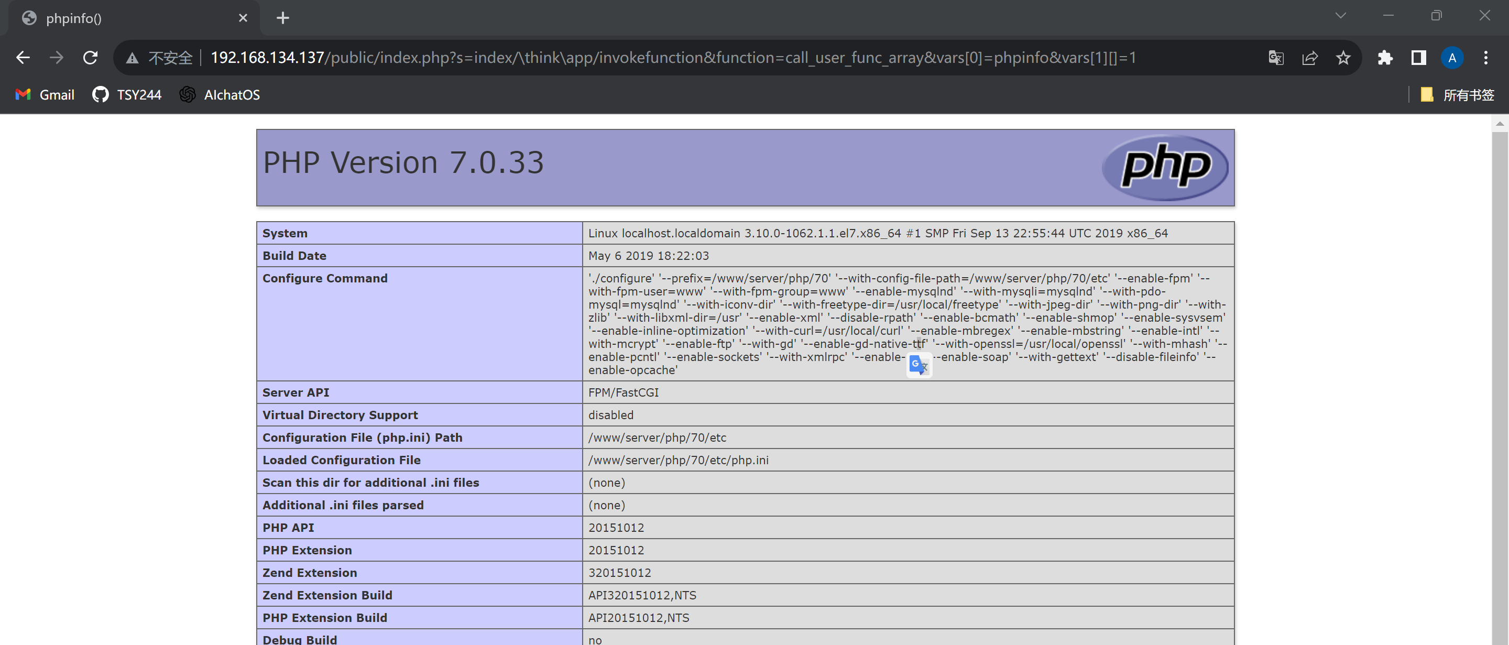Bookmark this page with star icon
The width and height of the screenshot is (1509, 645).
coord(1343,58)
